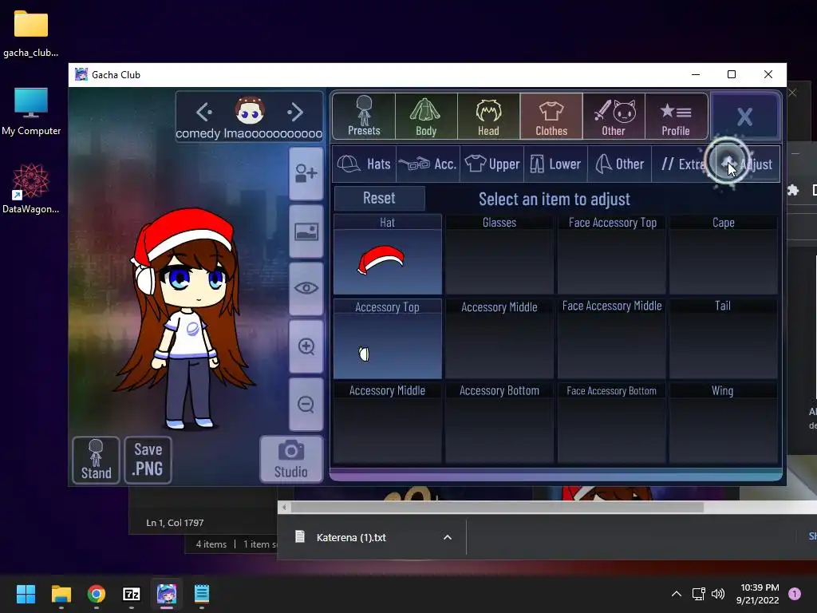Screen dimensions: 817x613
Task: Open the network status tray icon
Action: click(x=698, y=594)
